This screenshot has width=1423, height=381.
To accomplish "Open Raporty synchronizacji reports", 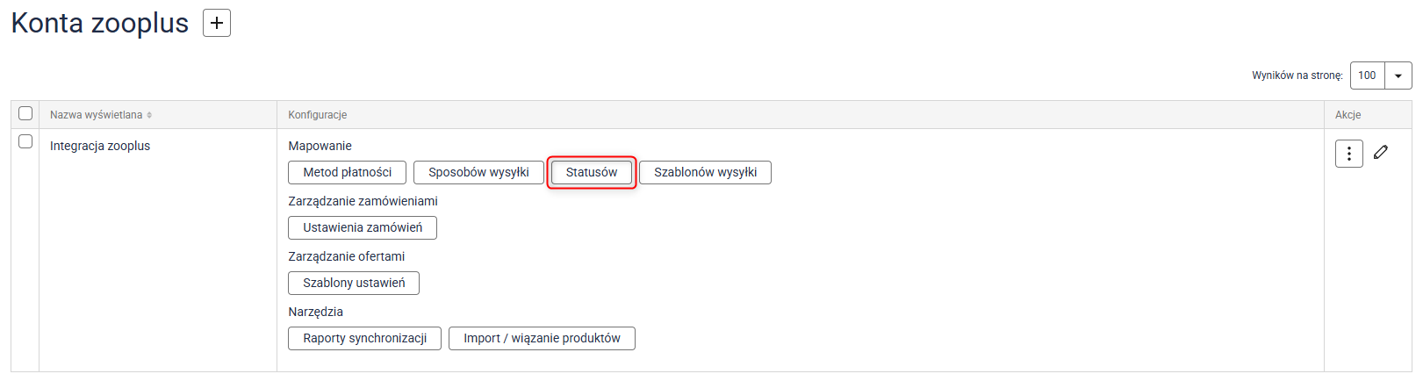I will coord(364,338).
